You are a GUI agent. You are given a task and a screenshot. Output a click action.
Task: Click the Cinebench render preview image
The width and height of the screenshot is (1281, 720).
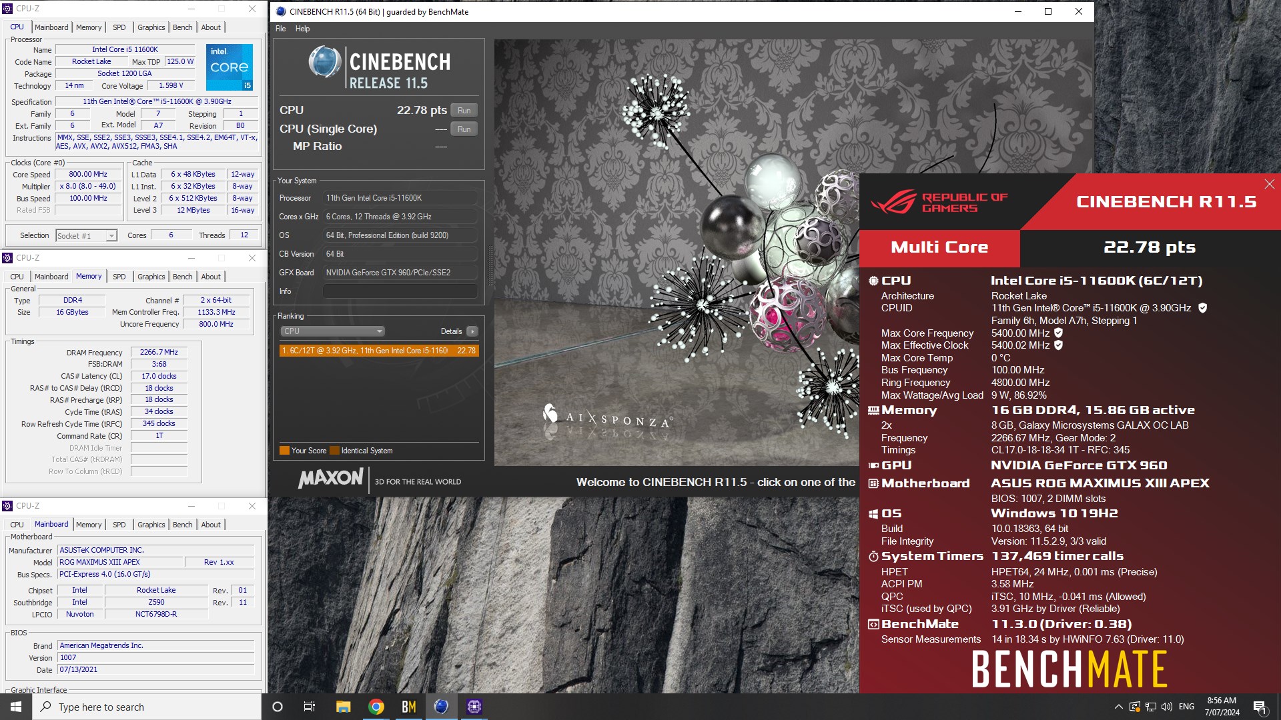click(x=676, y=252)
